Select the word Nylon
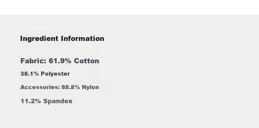This screenshot has height=128, width=259. coord(90,87)
